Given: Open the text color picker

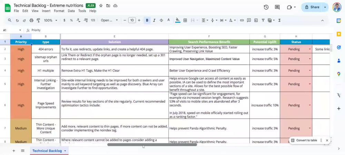Looking at the screenshot, I should (169, 20).
